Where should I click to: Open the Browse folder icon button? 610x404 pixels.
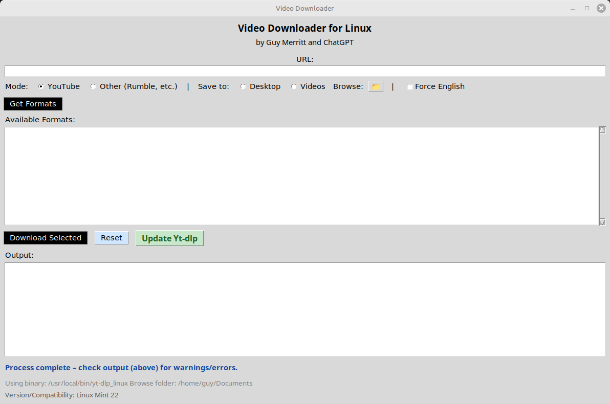click(376, 86)
